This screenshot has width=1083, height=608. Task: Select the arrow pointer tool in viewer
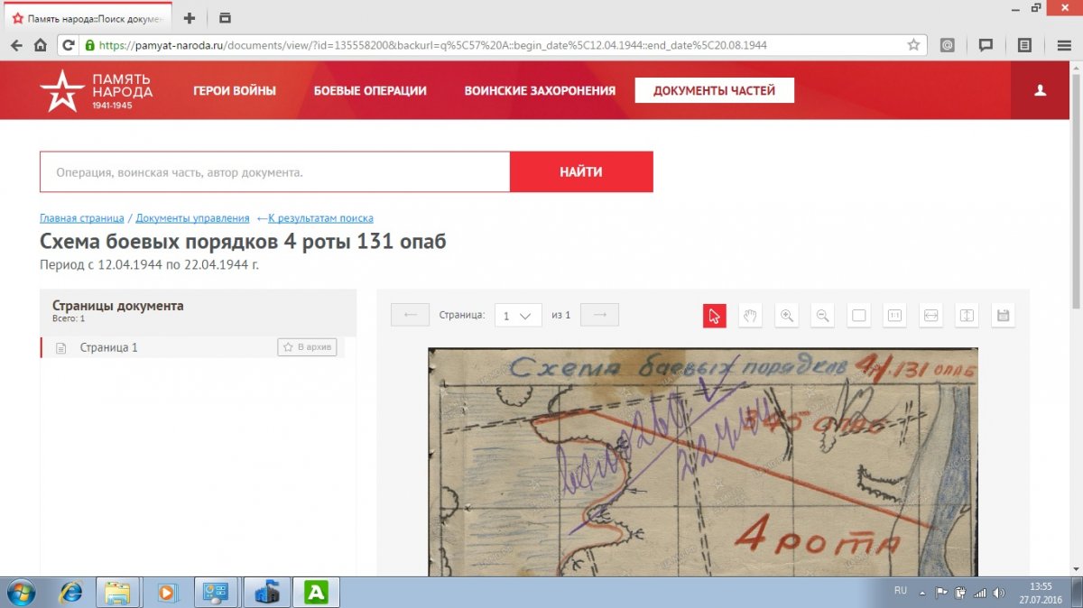point(715,316)
